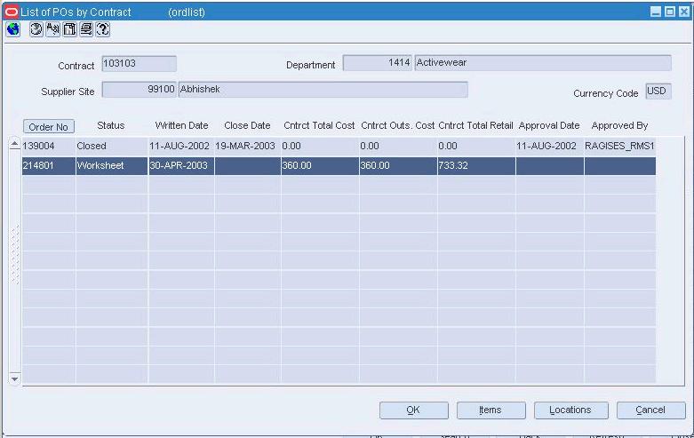Open the Items button
The width and height of the screenshot is (694, 438).
[x=491, y=410]
